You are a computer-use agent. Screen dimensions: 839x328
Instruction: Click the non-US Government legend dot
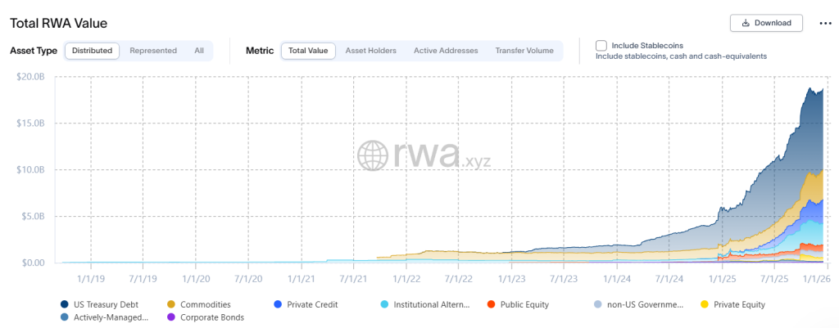pyautogui.click(x=600, y=304)
